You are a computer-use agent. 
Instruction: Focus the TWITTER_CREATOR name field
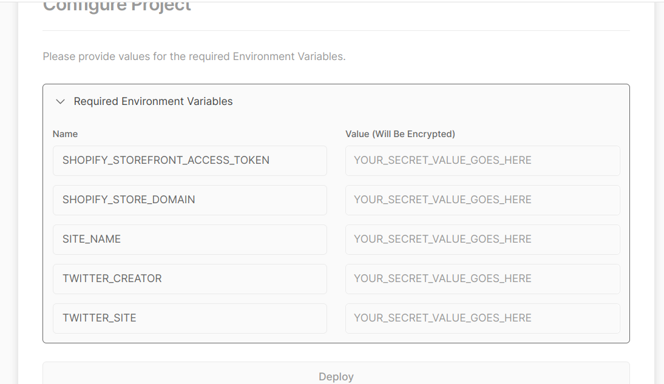pyautogui.click(x=190, y=278)
